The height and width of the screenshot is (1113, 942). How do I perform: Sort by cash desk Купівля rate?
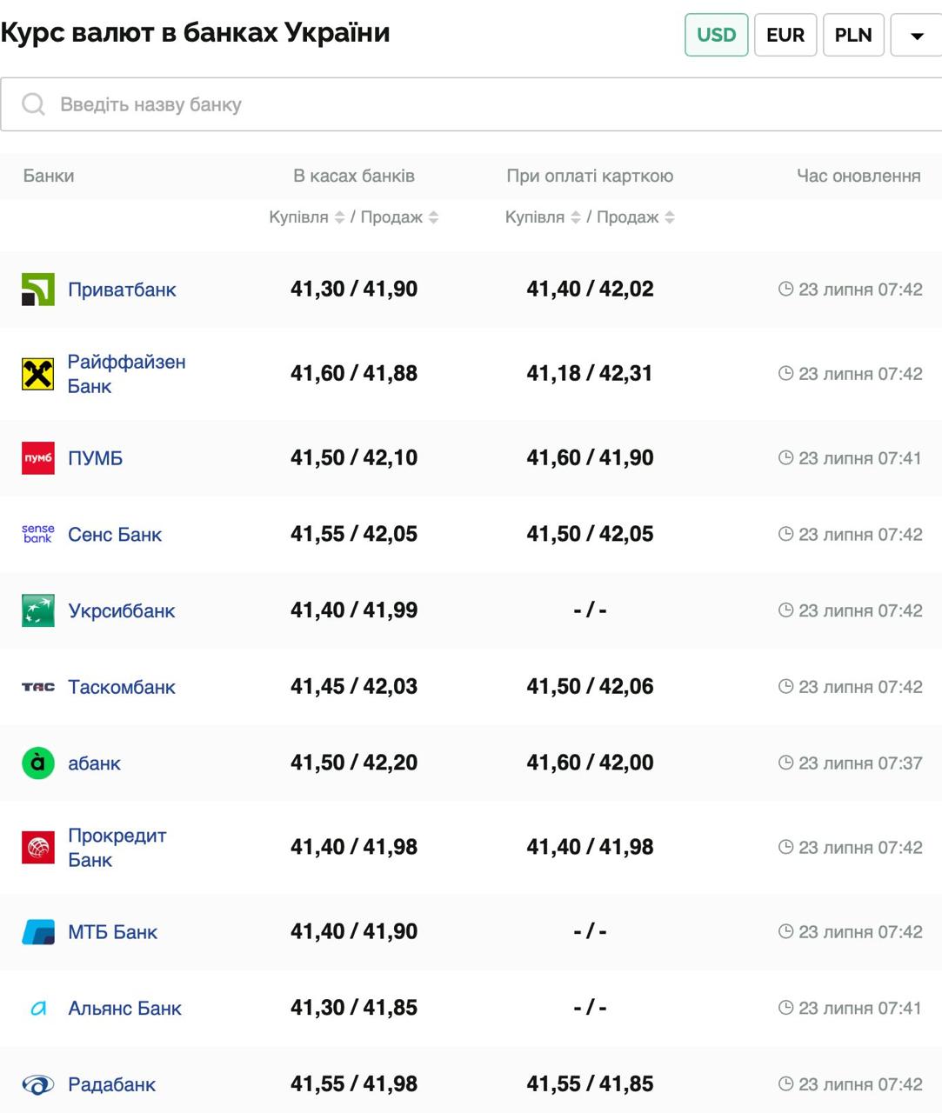point(339,217)
